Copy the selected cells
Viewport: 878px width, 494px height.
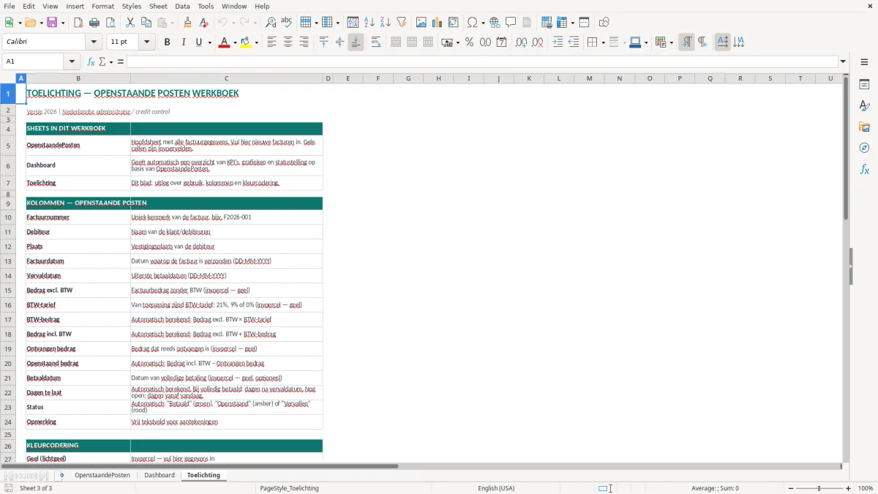point(146,23)
